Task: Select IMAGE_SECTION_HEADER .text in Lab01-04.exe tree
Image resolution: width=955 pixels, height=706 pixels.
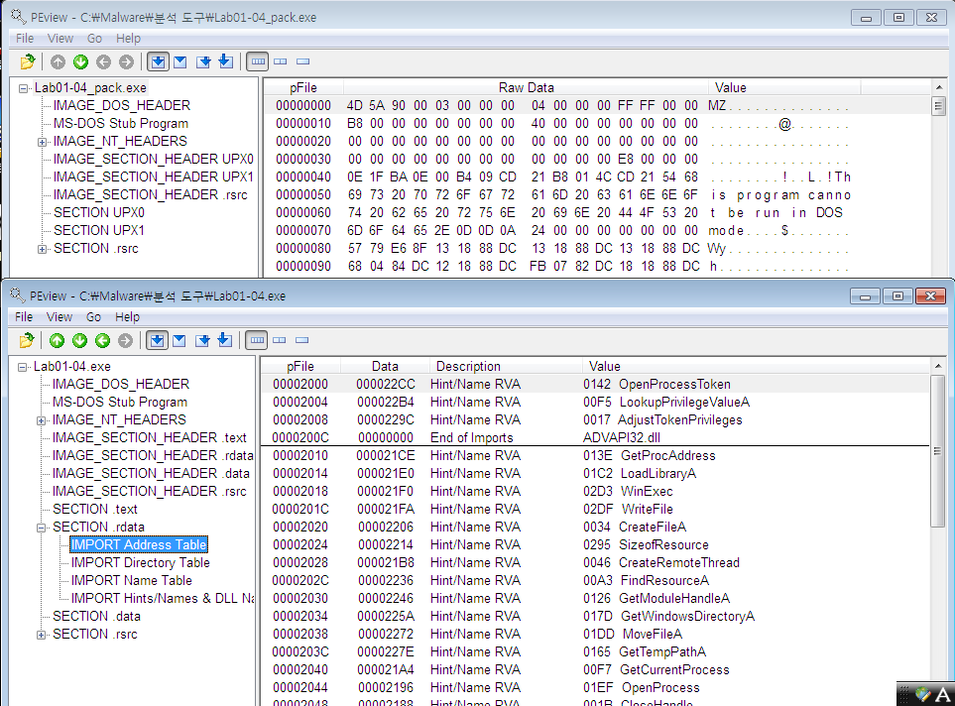Action: pyautogui.click(x=149, y=438)
